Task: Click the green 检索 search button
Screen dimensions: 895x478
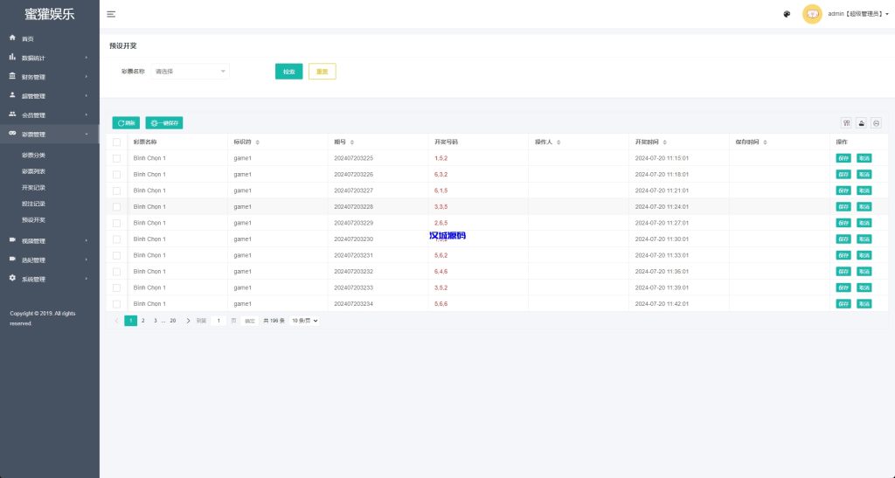Action: tap(288, 72)
